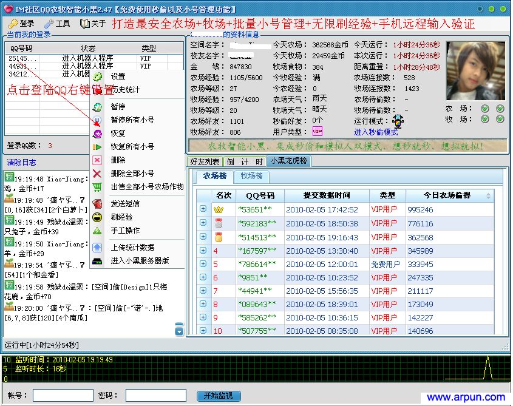This screenshot has height=406, width=513.
Task: Click the www.arpun.com link
Action: [466, 397]
